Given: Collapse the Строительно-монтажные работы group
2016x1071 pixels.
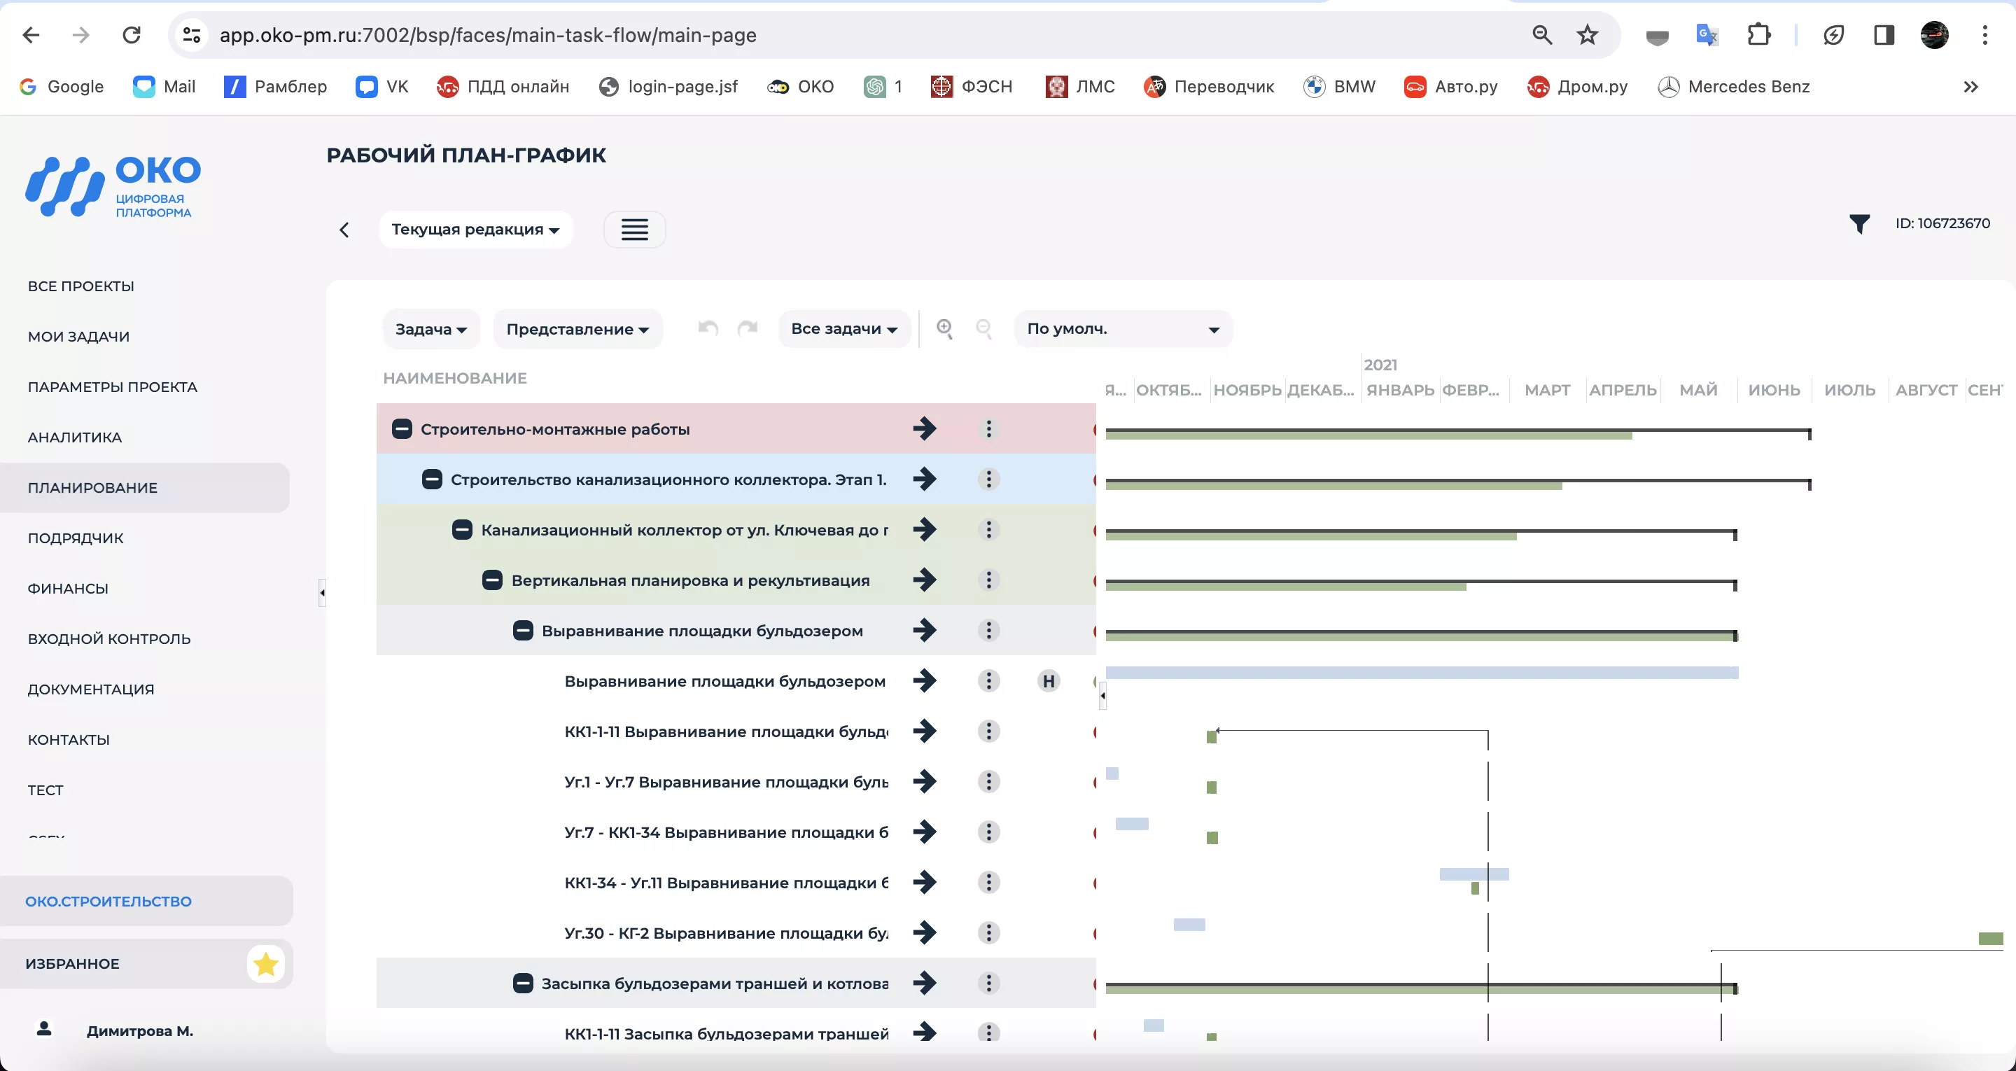Looking at the screenshot, I should coord(402,429).
